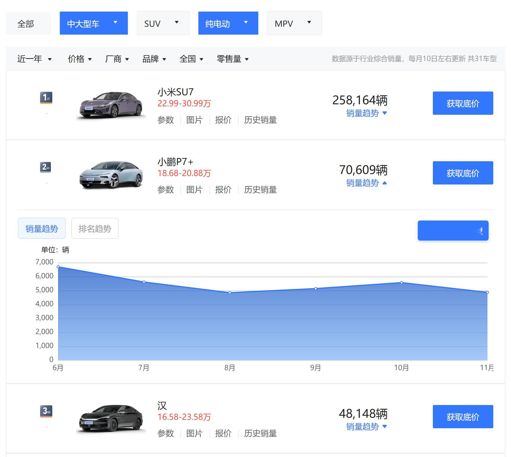
Task: Switch to the 排名趋势 chart tab
Action: 95,228
